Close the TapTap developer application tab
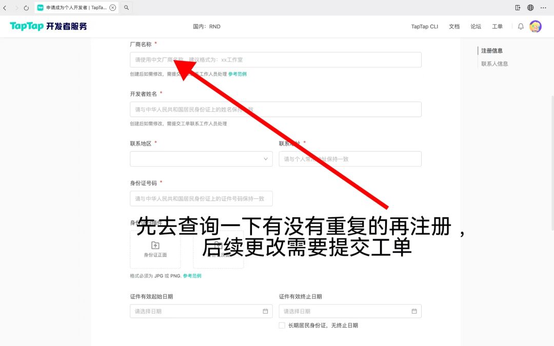554x346 pixels. [113, 8]
